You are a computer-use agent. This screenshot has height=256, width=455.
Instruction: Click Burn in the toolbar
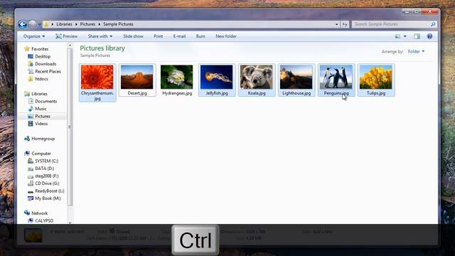(x=200, y=36)
